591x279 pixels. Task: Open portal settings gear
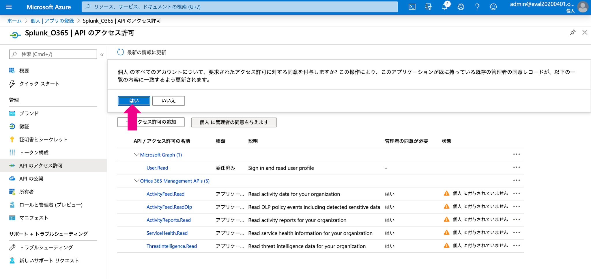tap(461, 7)
